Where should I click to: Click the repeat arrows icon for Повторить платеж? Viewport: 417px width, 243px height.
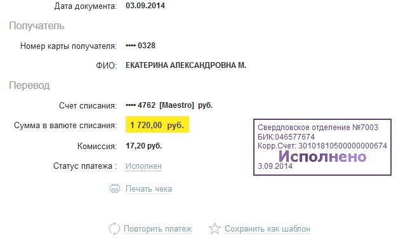[115, 228]
